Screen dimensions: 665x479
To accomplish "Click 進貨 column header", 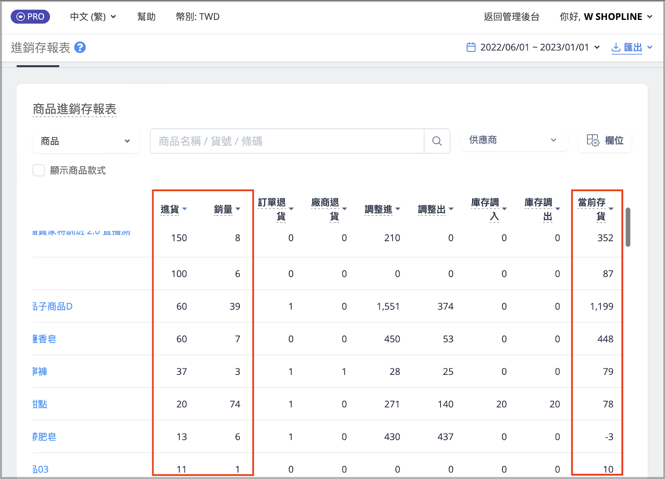I will [170, 209].
